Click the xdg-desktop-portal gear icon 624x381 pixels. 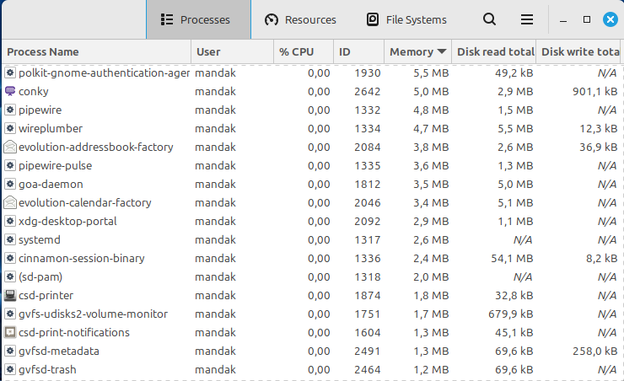pos(10,221)
